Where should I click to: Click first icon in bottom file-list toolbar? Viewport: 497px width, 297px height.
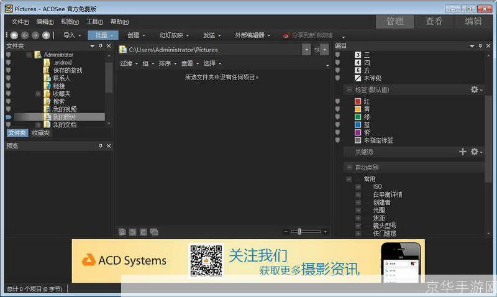(x=122, y=232)
